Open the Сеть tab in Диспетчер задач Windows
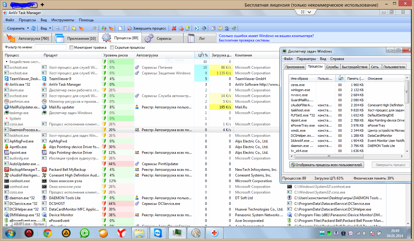The height and width of the screenshot is (241, 414). click(375, 67)
